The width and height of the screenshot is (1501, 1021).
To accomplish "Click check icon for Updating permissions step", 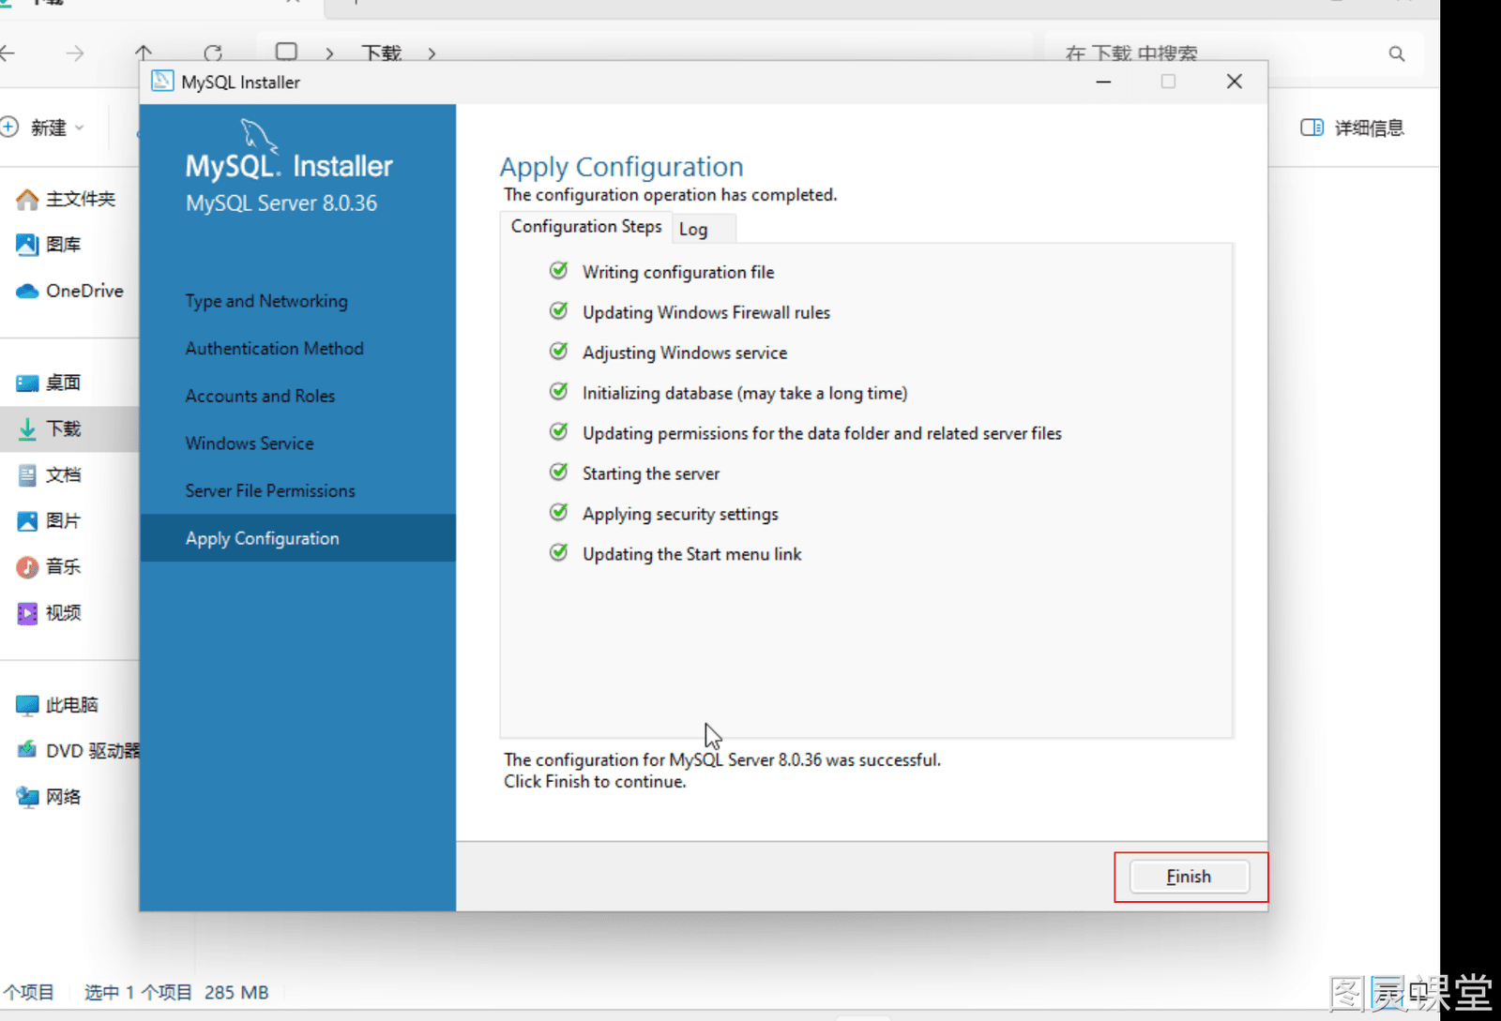I will (x=558, y=432).
